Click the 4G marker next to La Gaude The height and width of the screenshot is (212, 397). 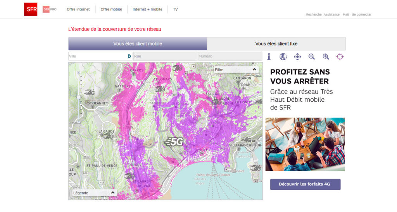tap(109, 136)
